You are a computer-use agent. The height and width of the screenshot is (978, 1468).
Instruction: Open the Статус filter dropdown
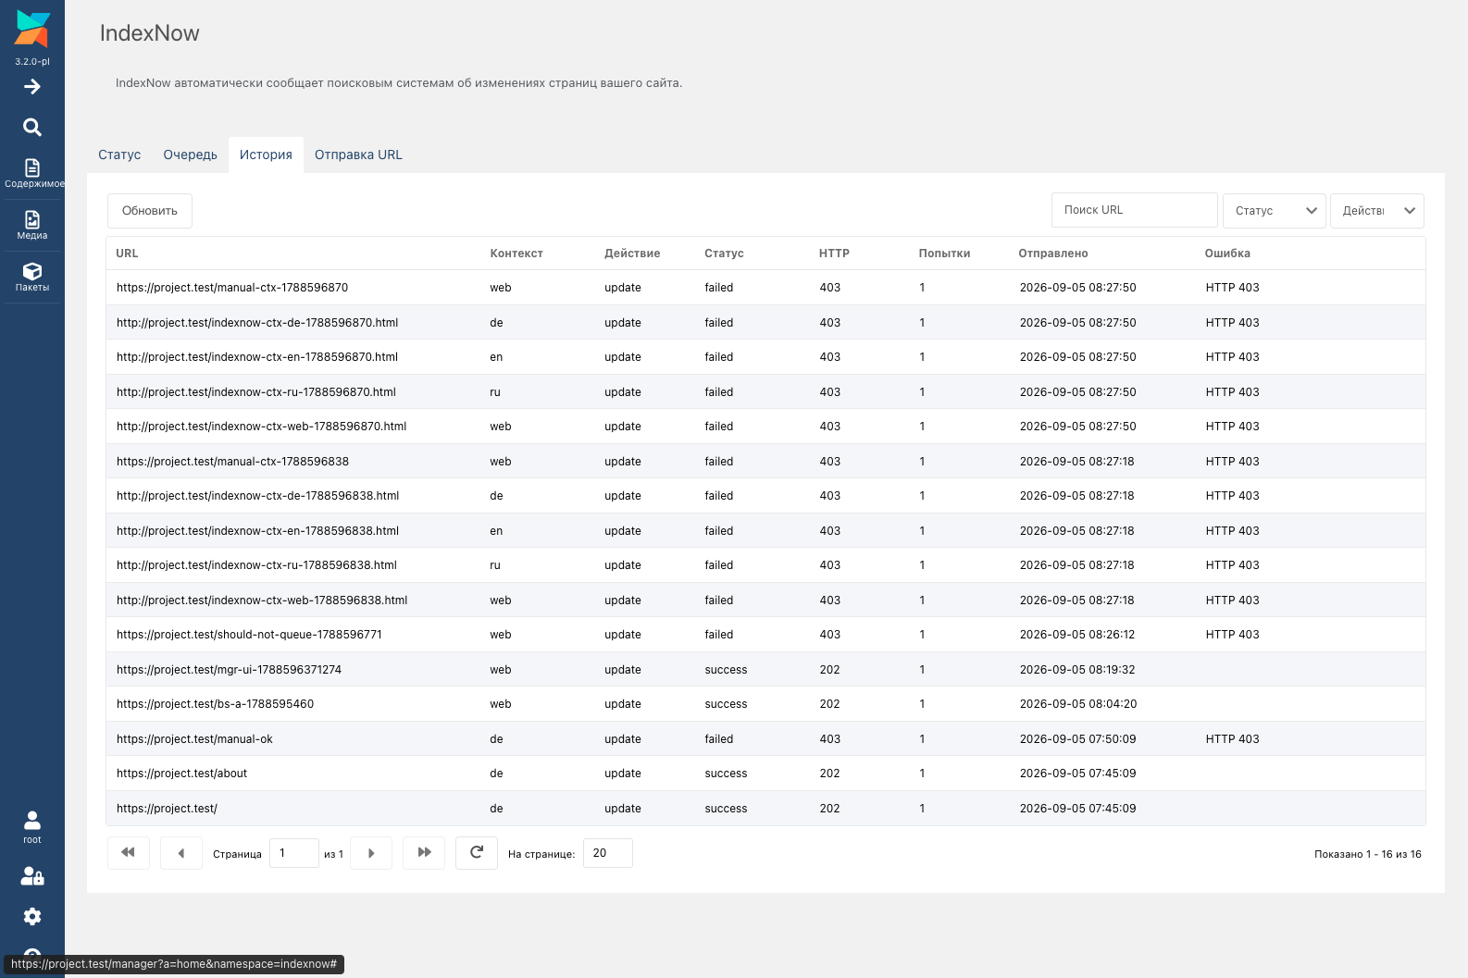click(1275, 211)
